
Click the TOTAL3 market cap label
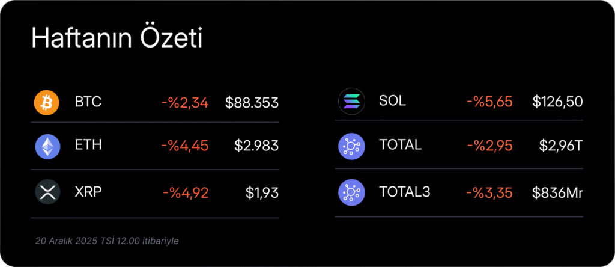pos(405,192)
